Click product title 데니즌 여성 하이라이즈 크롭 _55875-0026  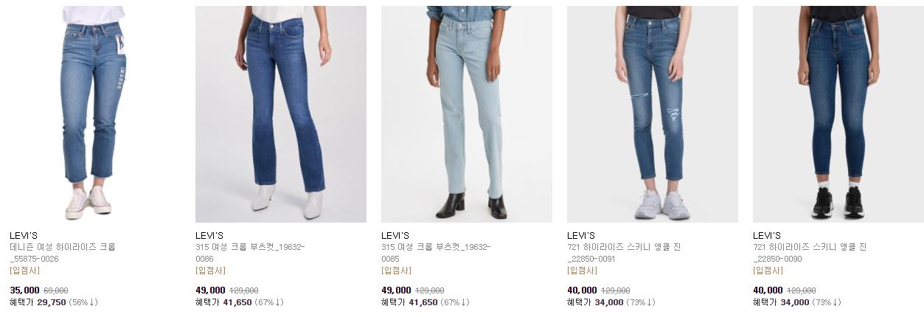63,253
